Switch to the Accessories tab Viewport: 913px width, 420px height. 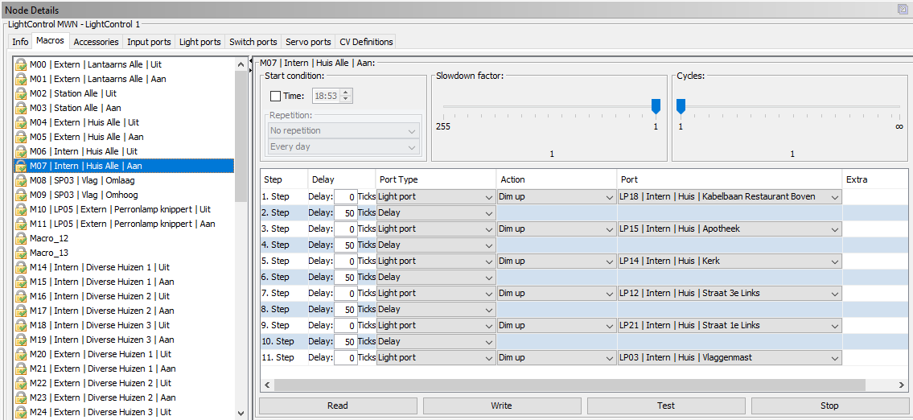96,42
